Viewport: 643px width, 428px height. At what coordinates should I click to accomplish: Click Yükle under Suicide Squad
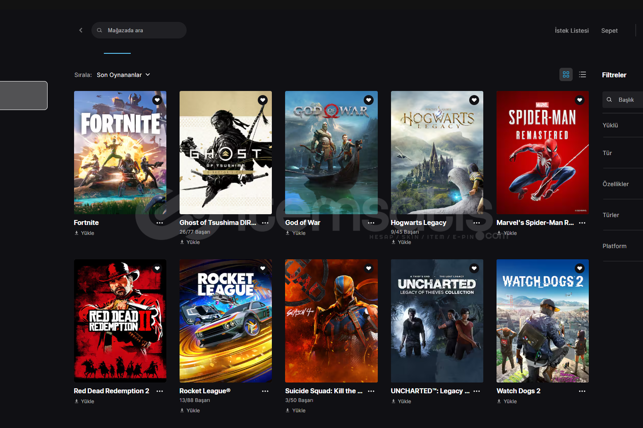[x=295, y=411]
